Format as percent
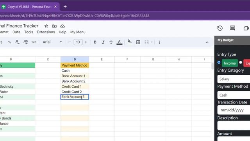The image size is (250, 141). [9, 42]
